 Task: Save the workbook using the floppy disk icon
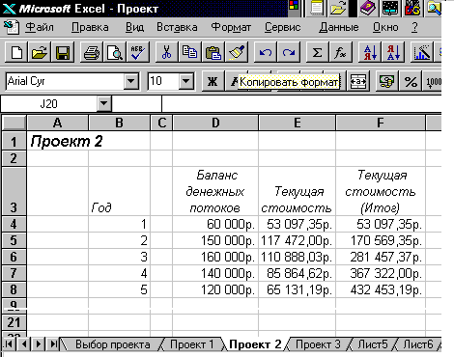coord(63,52)
